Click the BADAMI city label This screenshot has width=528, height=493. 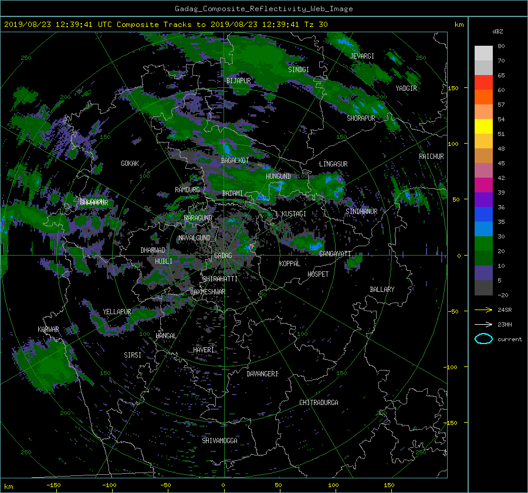point(232,193)
